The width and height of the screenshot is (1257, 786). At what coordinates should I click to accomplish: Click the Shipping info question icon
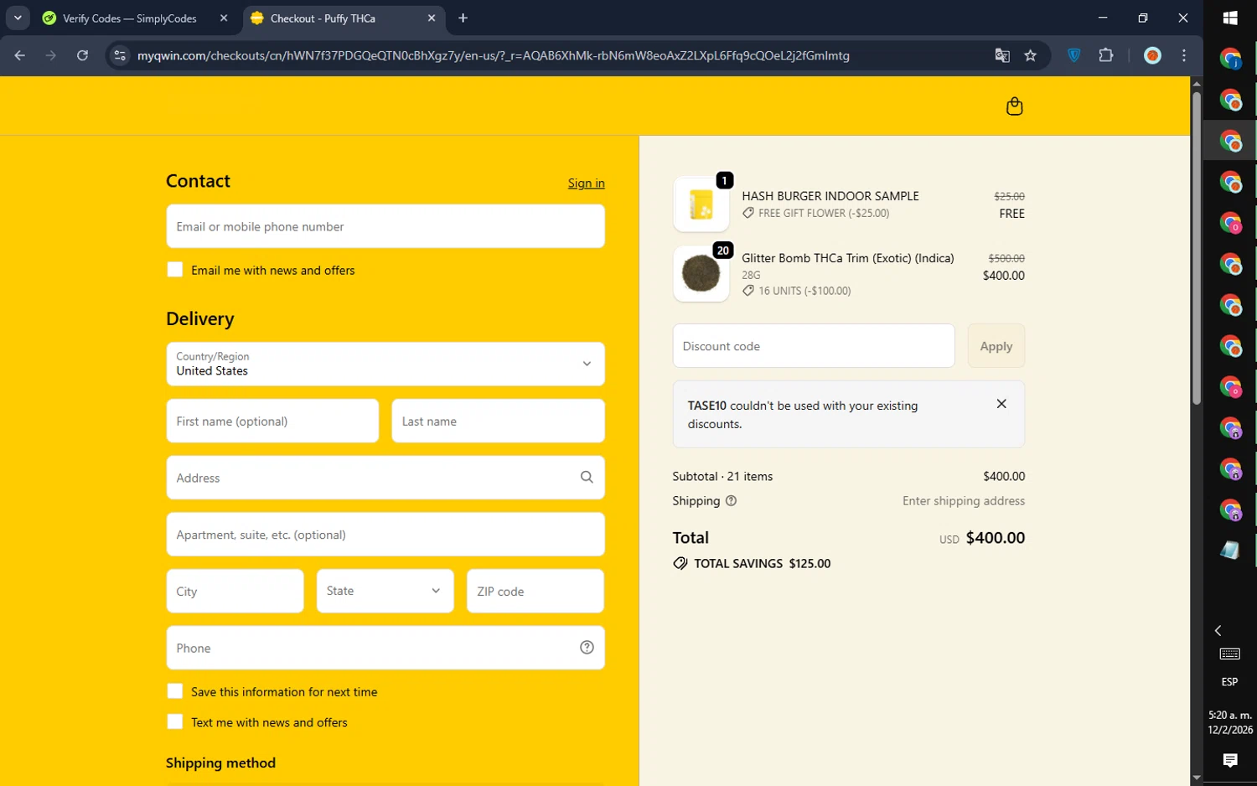(x=731, y=501)
